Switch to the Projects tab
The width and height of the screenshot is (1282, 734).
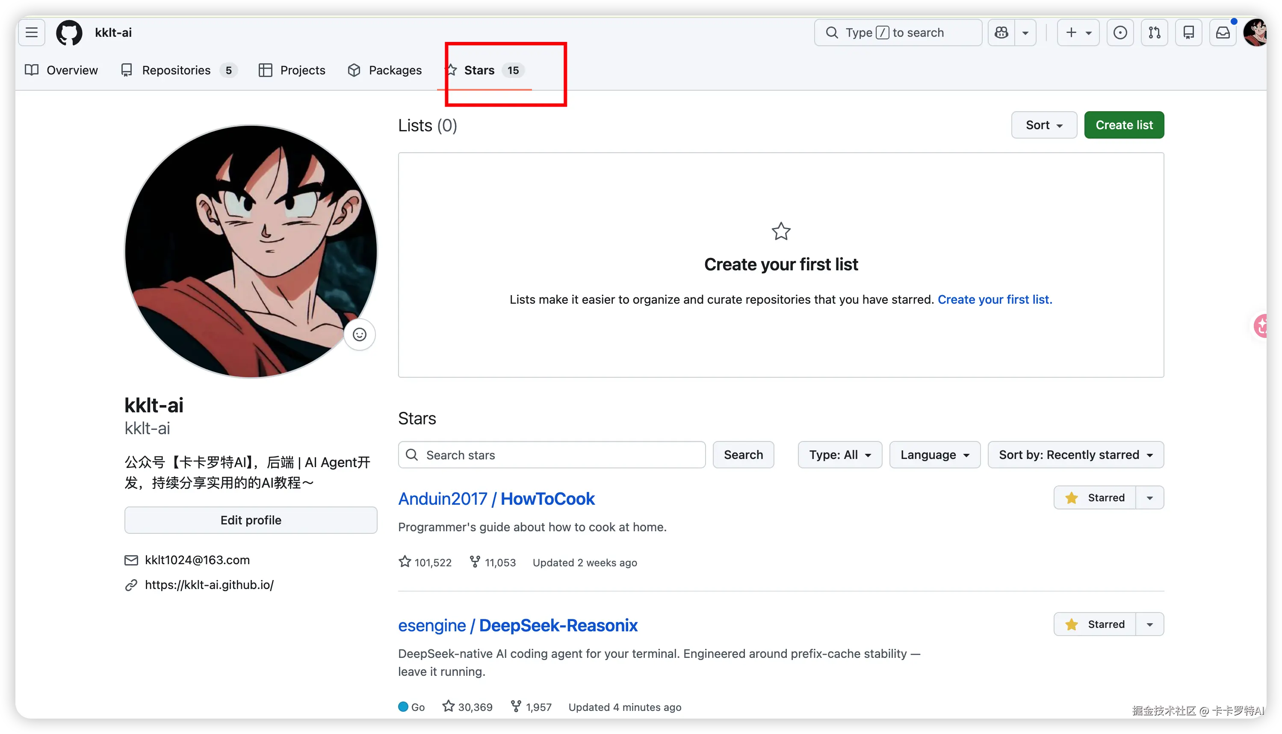(x=292, y=70)
